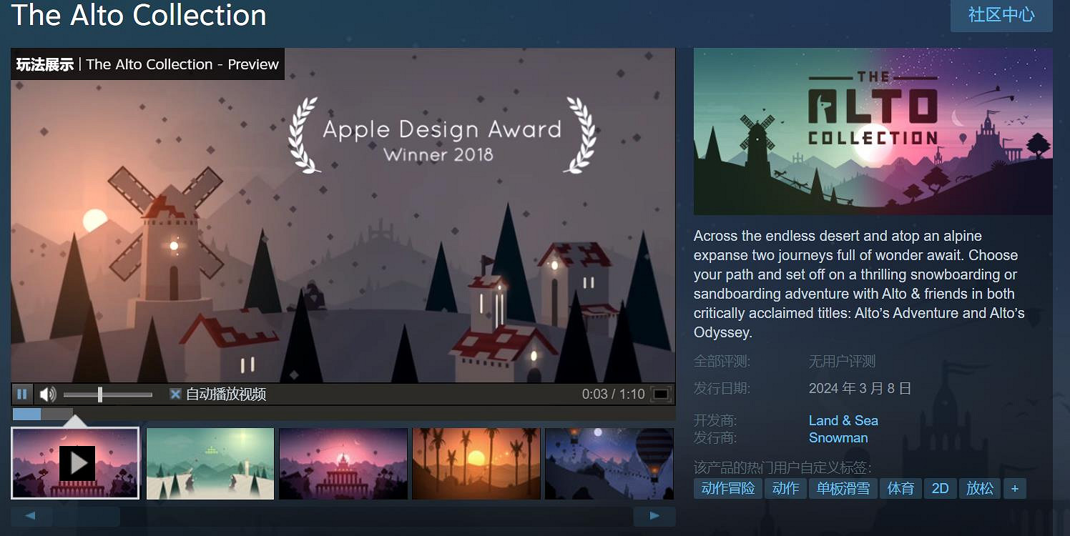The width and height of the screenshot is (1070, 536).
Task: View the hot air balloon thumbnail
Action: [x=609, y=463]
